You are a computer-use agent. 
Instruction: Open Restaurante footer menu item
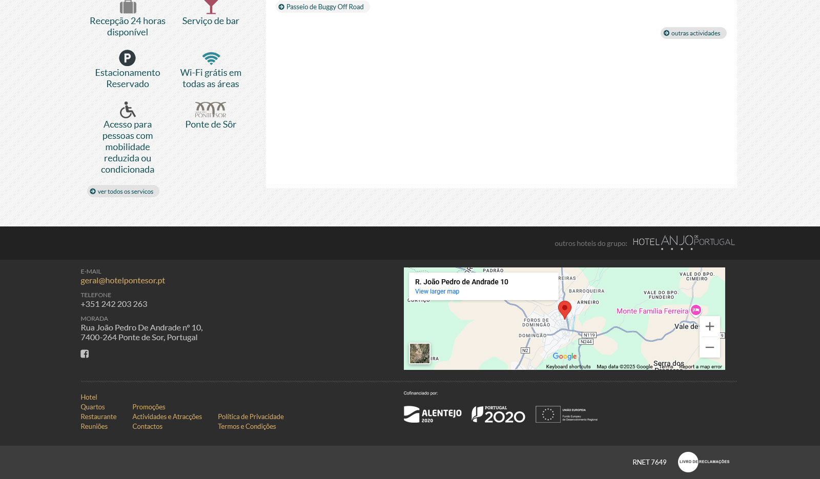point(98,417)
